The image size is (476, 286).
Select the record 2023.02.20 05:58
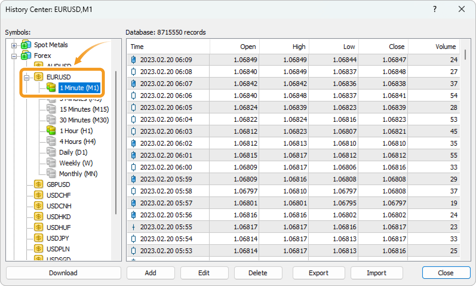[x=293, y=191]
